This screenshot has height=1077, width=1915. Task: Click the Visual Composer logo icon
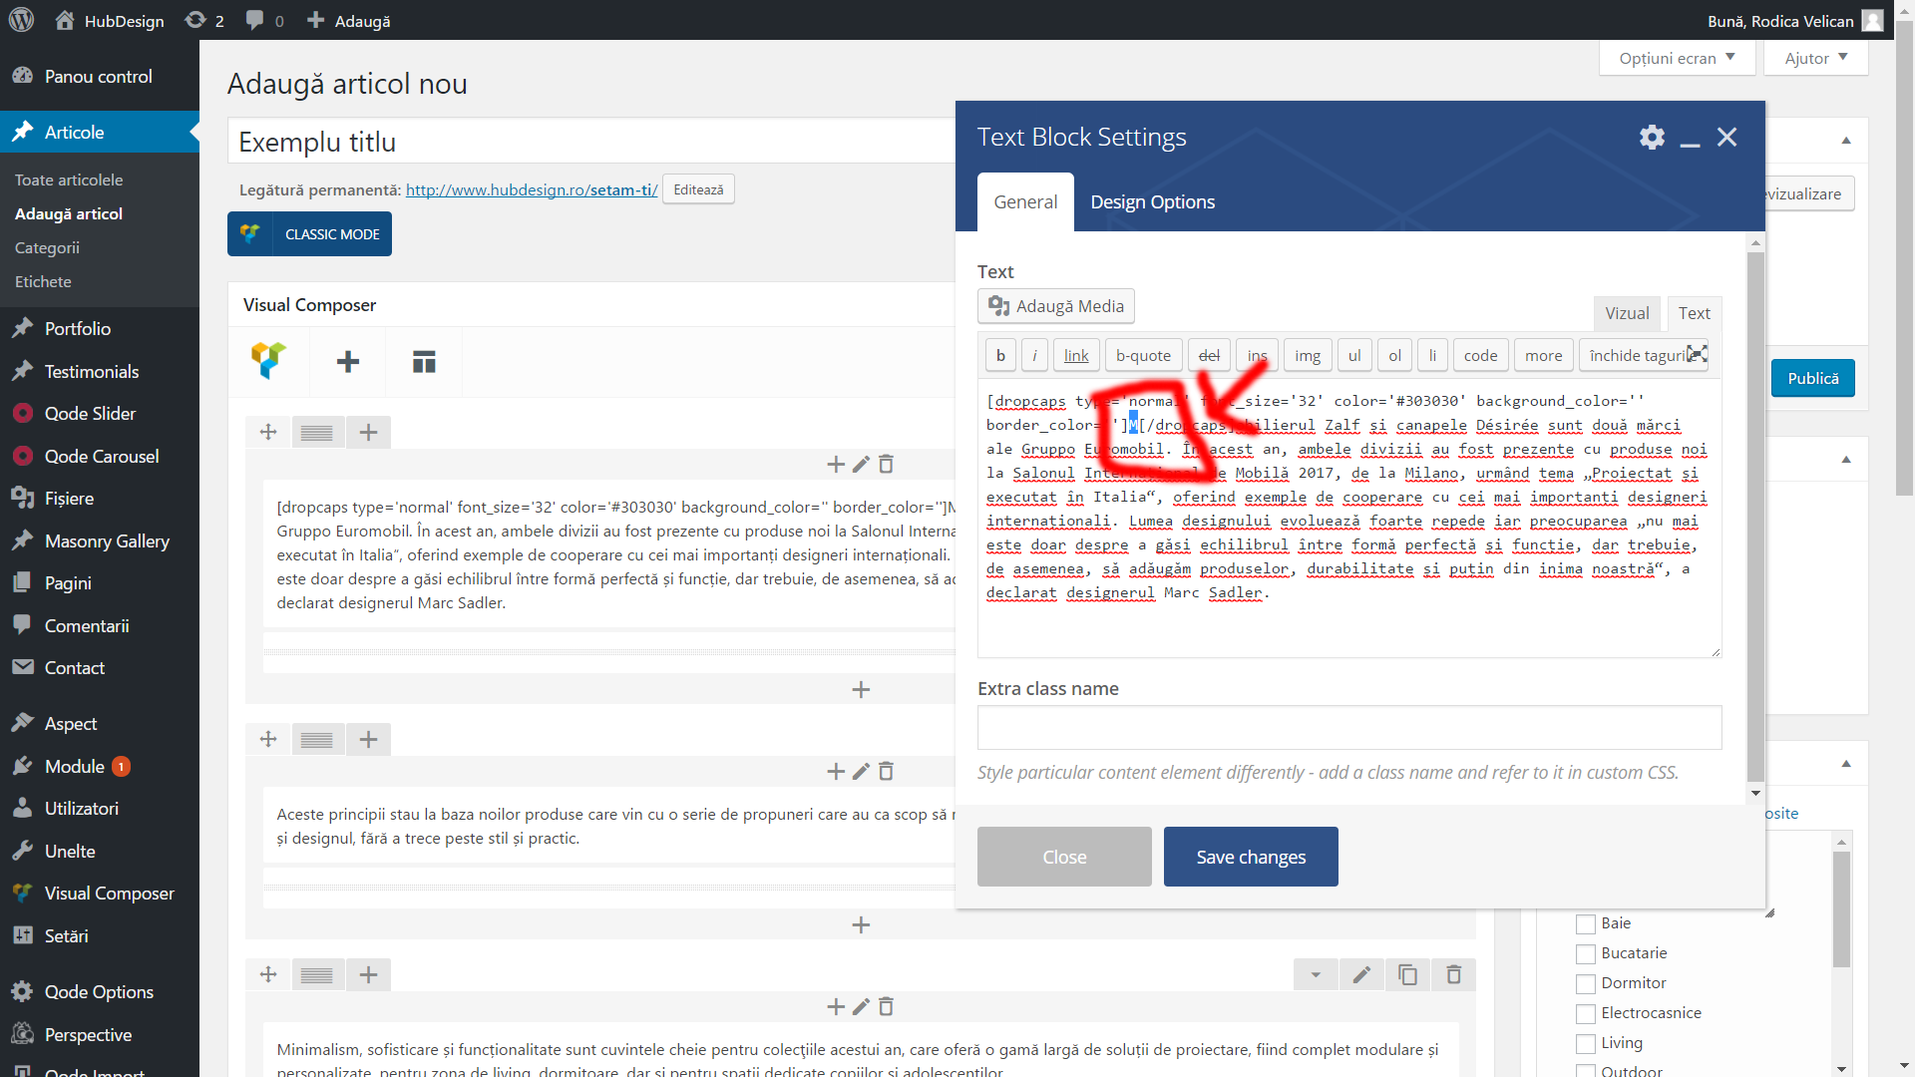coord(268,361)
